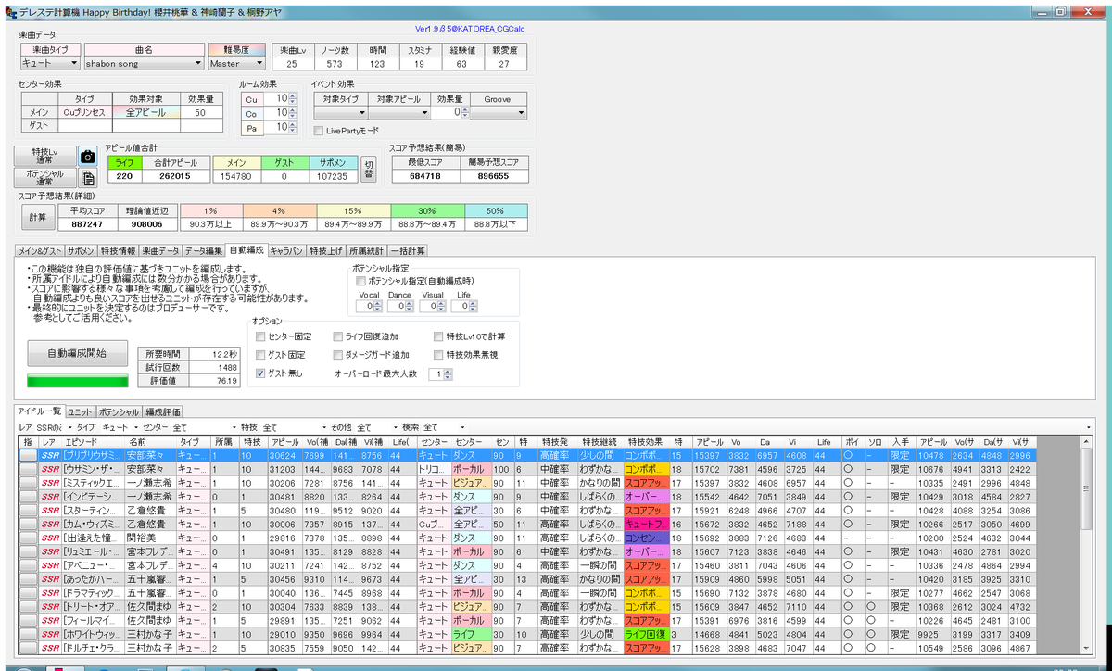This screenshot has width=1112, height=671.
Task: Switch to 特技情報 tab
Action: 118,251
